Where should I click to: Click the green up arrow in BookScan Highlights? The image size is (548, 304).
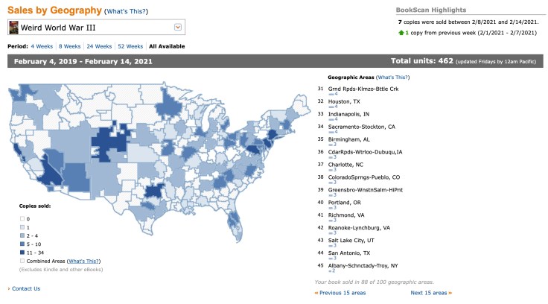403,34
